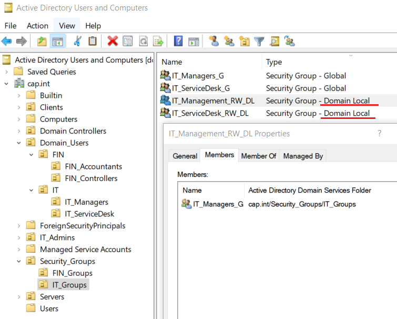Sort members by Active Directory Domain Services Folder
The image size is (397, 319).
coord(309,190)
